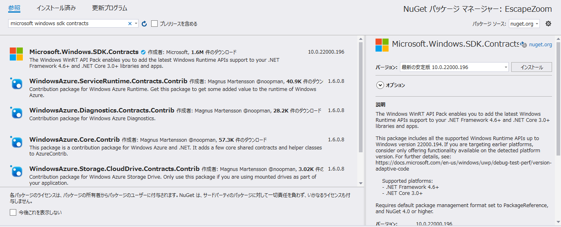Click the refresh icon beside the search box
The width and height of the screenshot is (561, 227).
(144, 24)
